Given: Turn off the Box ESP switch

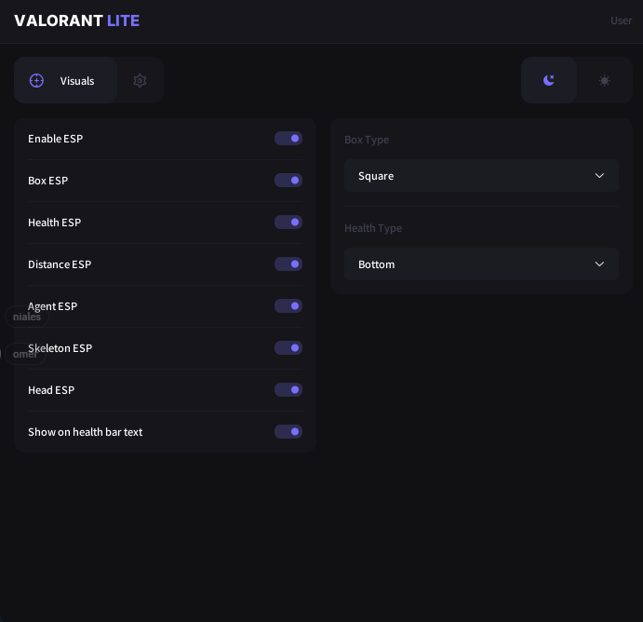Looking at the screenshot, I should click(x=288, y=181).
